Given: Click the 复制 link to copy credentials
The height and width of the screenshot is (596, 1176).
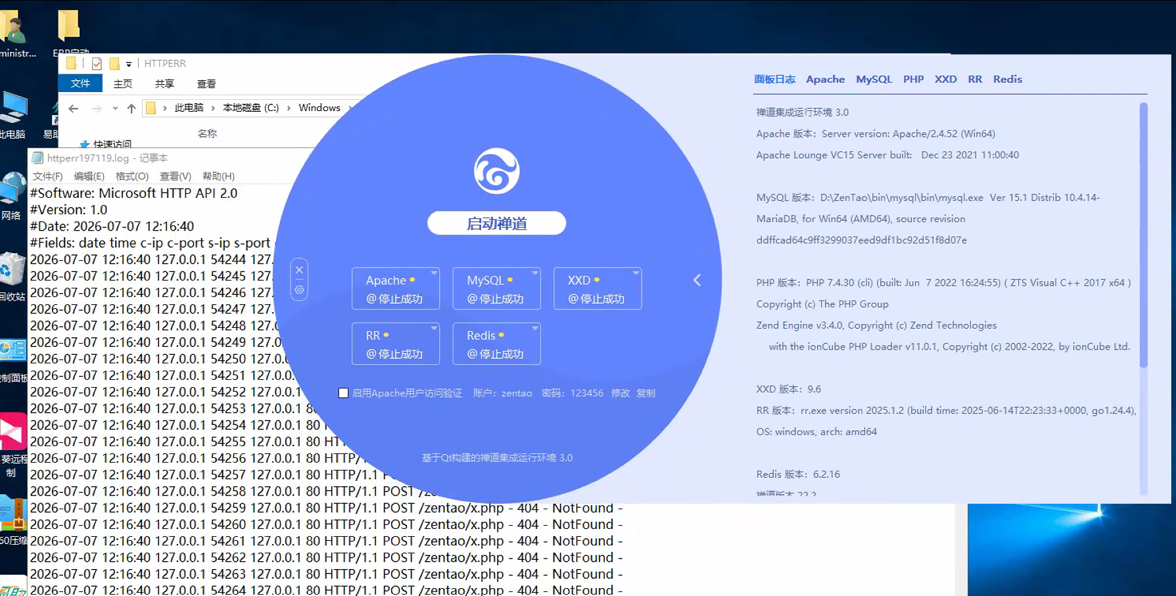Looking at the screenshot, I should (x=646, y=393).
